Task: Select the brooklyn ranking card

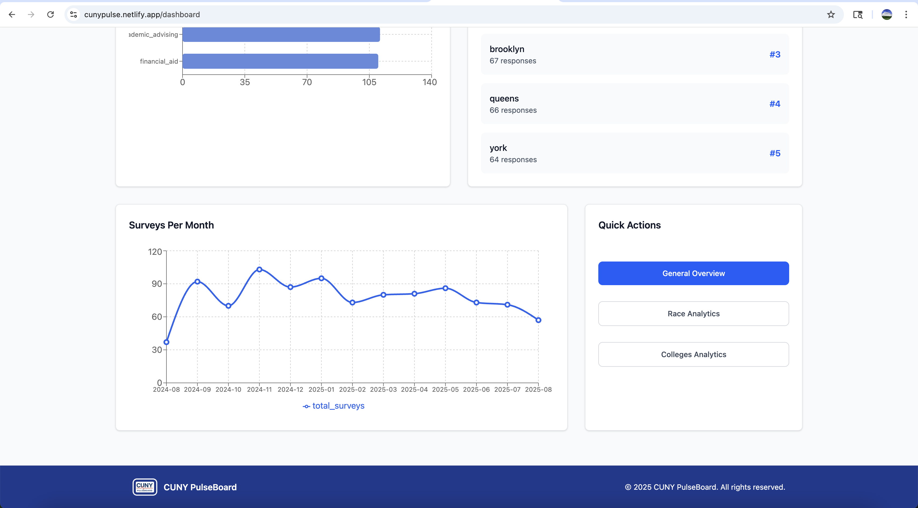Action: coord(634,55)
